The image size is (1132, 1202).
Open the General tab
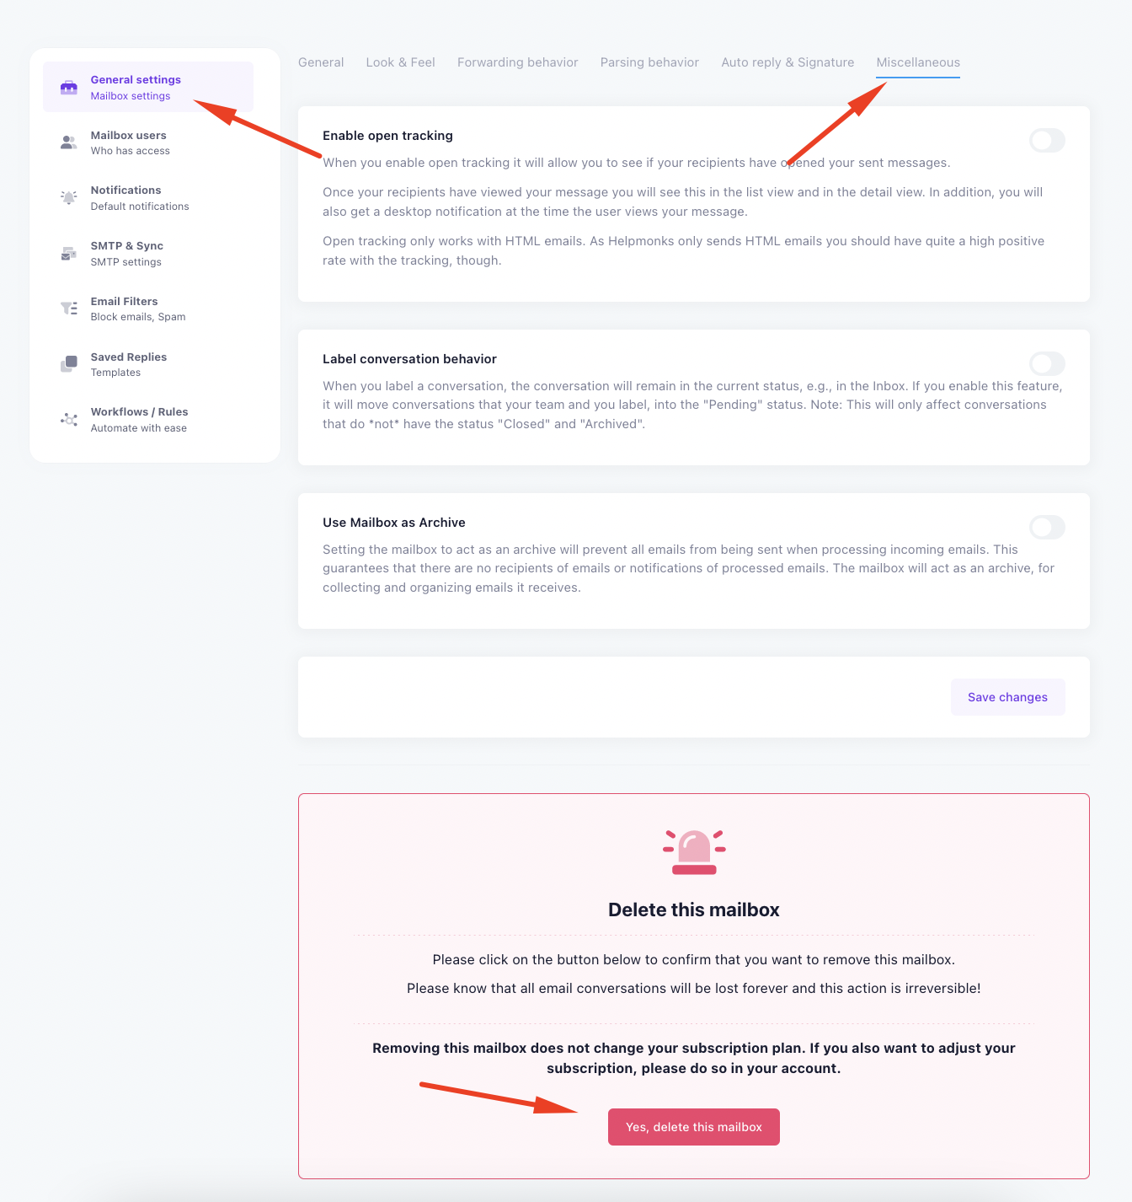pyautogui.click(x=321, y=62)
